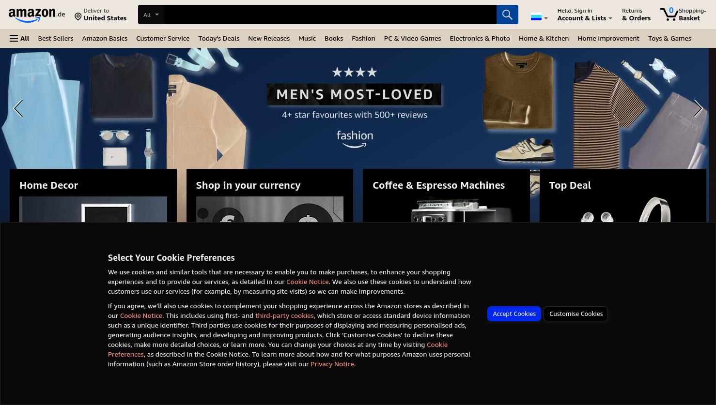Open the Shop in your currency thumbnail

click(x=270, y=210)
